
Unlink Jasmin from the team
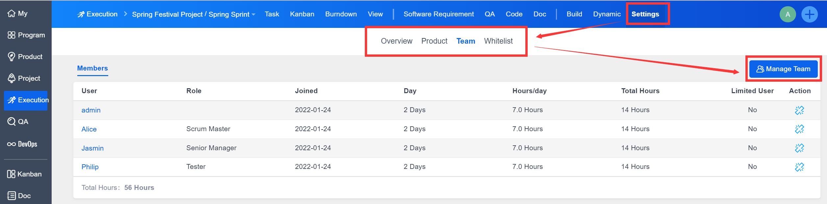[x=799, y=148]
